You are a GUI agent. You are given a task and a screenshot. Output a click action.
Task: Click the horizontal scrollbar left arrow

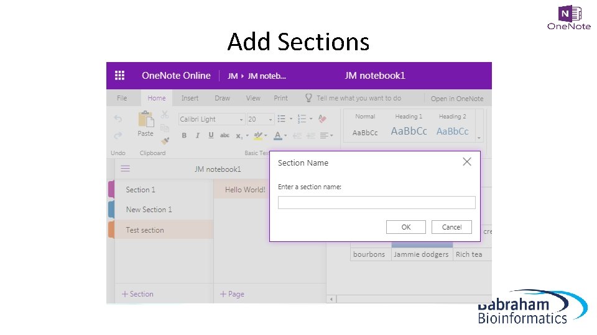pyautogui.click(x=331, y=299)
